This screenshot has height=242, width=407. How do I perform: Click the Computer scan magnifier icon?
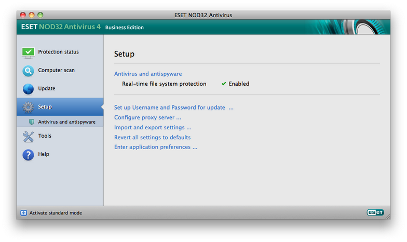[x=28, y=71]
